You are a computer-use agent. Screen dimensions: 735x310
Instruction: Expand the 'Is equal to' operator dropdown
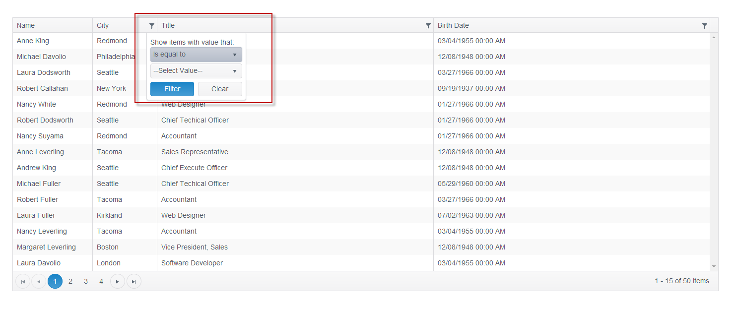(x=196, y=55)
